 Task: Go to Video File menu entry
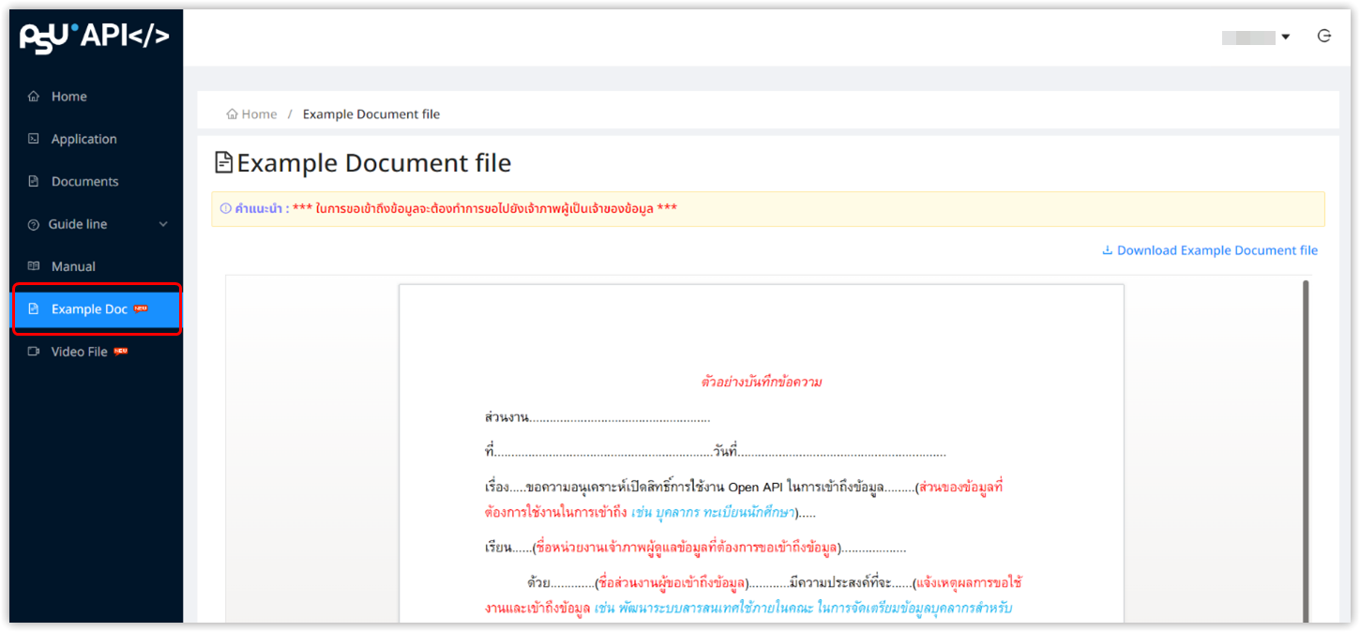80,352
